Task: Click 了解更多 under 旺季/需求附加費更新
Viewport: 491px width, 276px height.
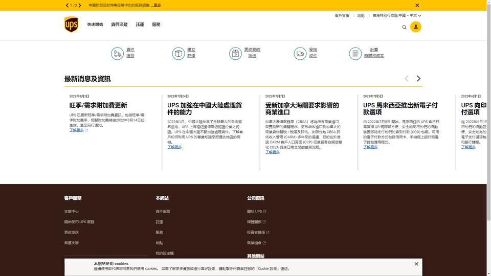Action: coord(77,130)
